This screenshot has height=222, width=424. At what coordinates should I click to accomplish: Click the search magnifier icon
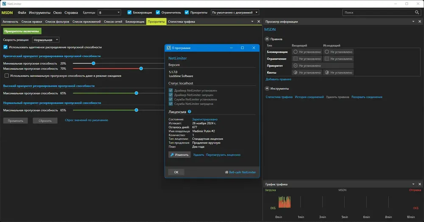417,12
